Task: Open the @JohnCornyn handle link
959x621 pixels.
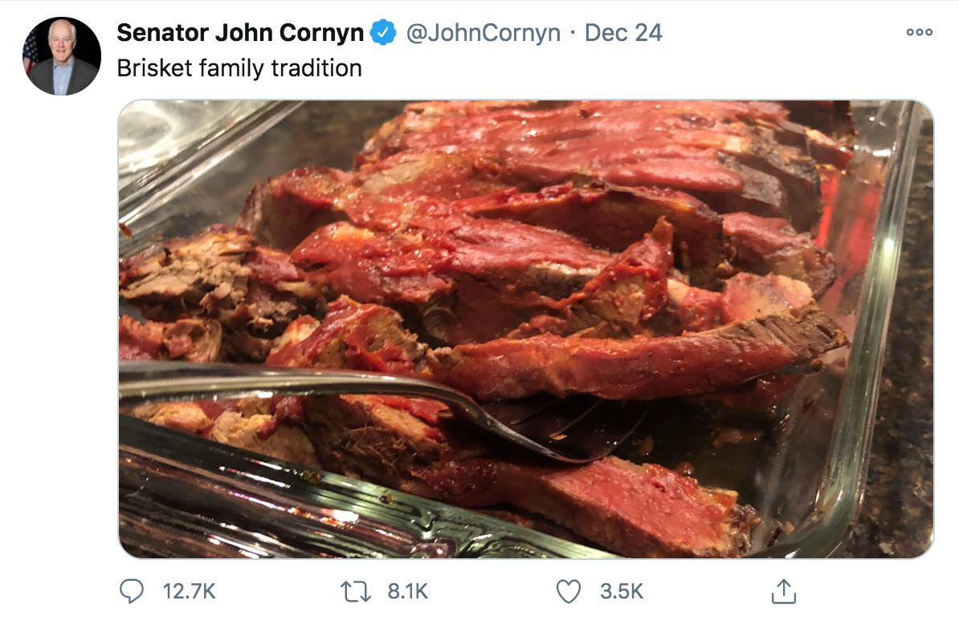Action: [x=483, y=33]
